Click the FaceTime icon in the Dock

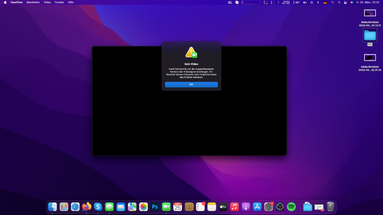[167, 207]
